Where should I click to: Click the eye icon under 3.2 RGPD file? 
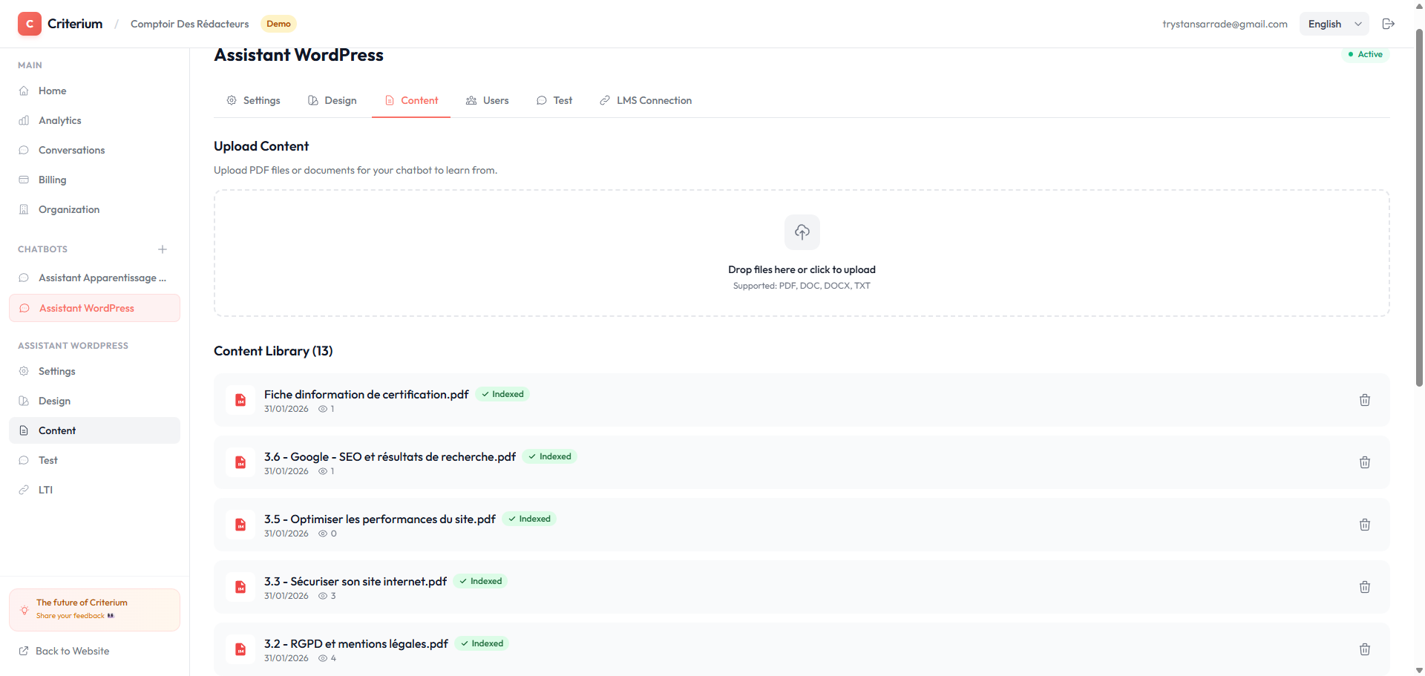(323, 658)
